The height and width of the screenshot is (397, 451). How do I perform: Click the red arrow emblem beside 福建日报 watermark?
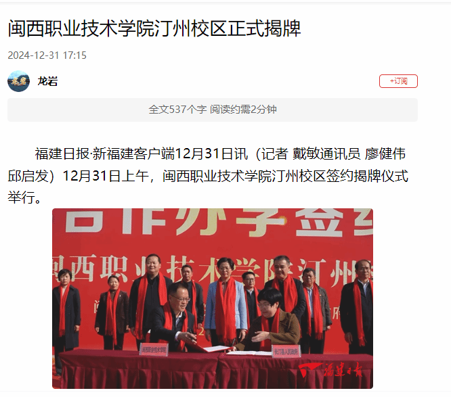310,370
